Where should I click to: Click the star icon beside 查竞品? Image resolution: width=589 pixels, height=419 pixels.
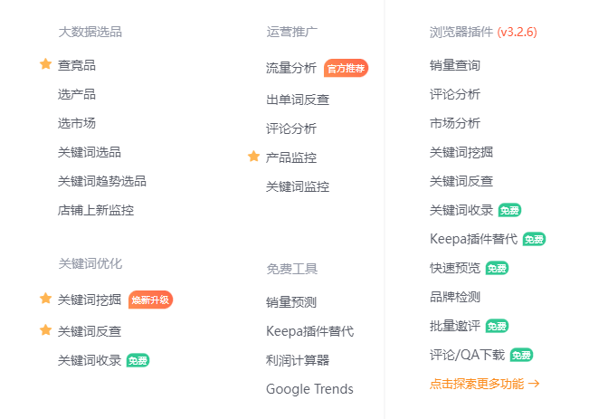point(45,64)
